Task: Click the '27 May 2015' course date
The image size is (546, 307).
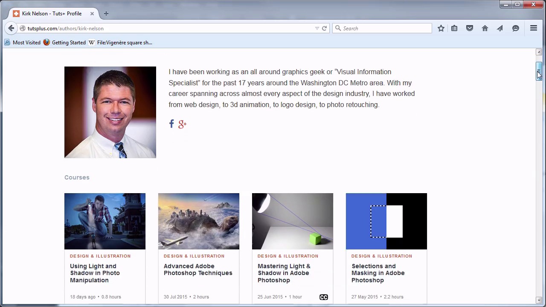Action: [365, 297]
